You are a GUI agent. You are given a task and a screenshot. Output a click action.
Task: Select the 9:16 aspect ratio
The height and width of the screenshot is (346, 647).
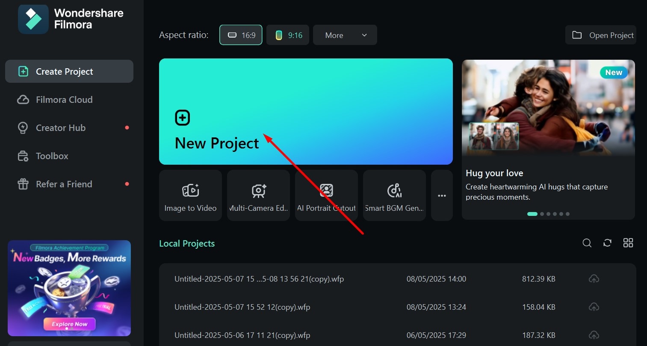point(288,35)
